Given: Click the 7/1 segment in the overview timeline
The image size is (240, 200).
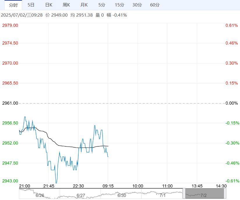Looking at the screenshot, I should click(x=162, y=195).
